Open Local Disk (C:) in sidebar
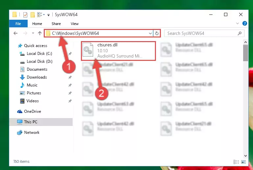Image resolution: width=253 pixels, height=170 pixels. [39, 54]
